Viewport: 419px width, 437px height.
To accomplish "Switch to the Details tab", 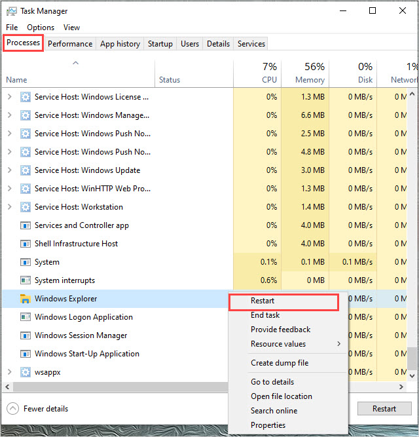I will 218,44.
